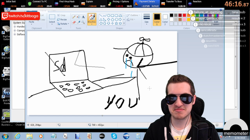
Task: Choose the Rectangle shape
Action: [112, 16]
